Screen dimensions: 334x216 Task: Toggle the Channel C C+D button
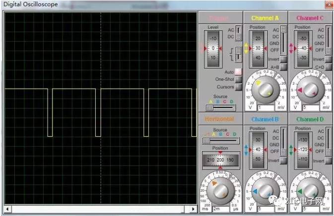pos(329,67)
